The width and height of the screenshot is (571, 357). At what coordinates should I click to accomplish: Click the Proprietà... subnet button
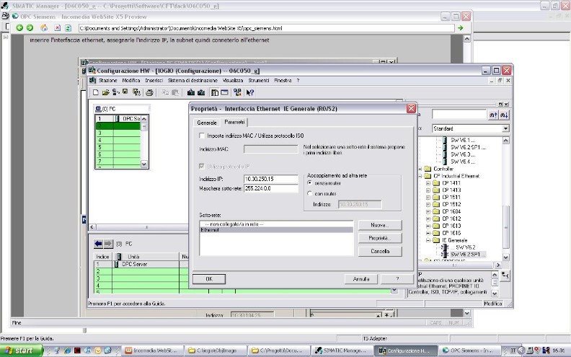click(380, 238)
